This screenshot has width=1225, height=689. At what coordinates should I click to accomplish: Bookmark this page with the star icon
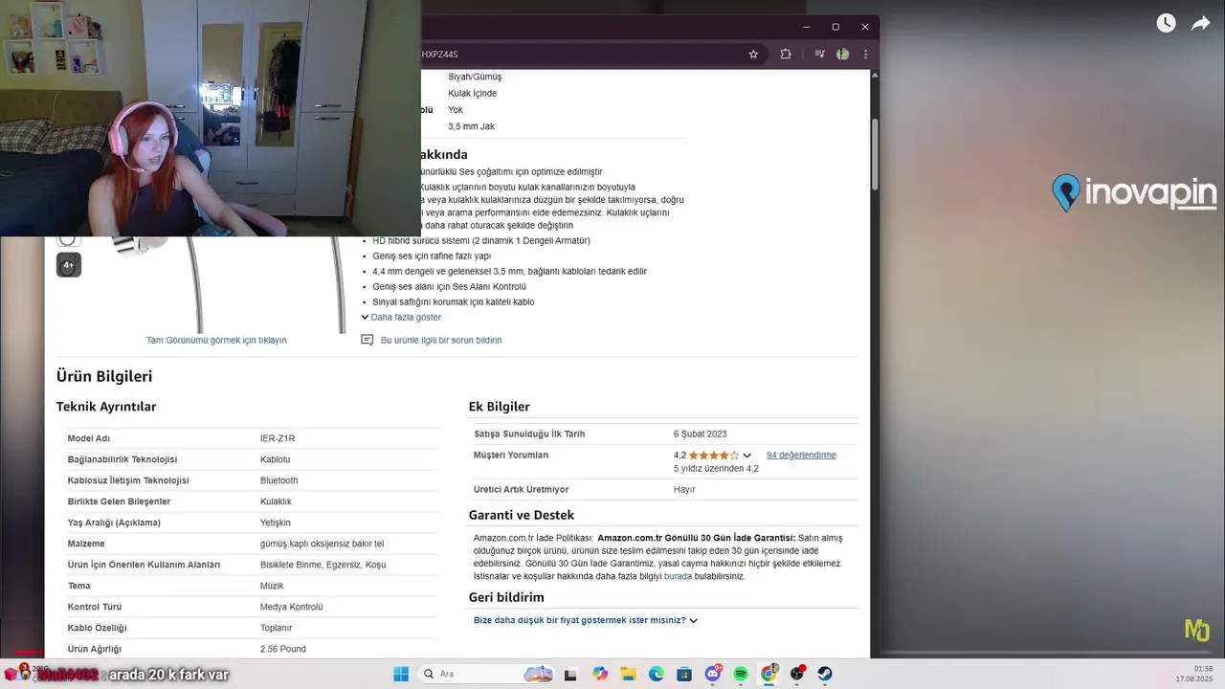(x=753, y=55)
